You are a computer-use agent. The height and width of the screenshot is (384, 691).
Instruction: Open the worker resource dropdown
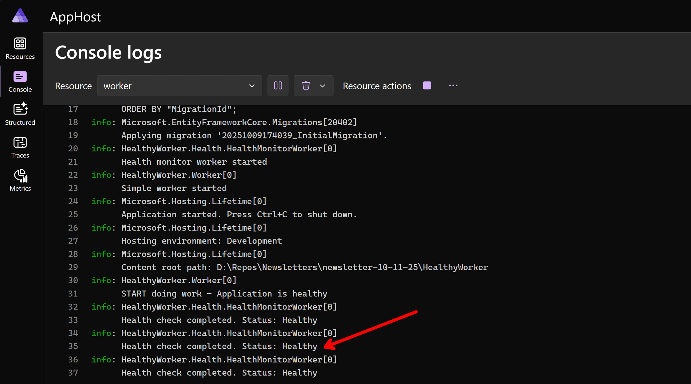(x=179, y=86)
